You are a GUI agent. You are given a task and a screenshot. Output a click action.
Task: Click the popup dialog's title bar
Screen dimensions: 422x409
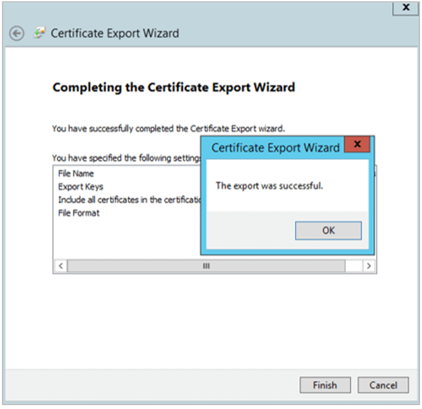pos(275,148)
